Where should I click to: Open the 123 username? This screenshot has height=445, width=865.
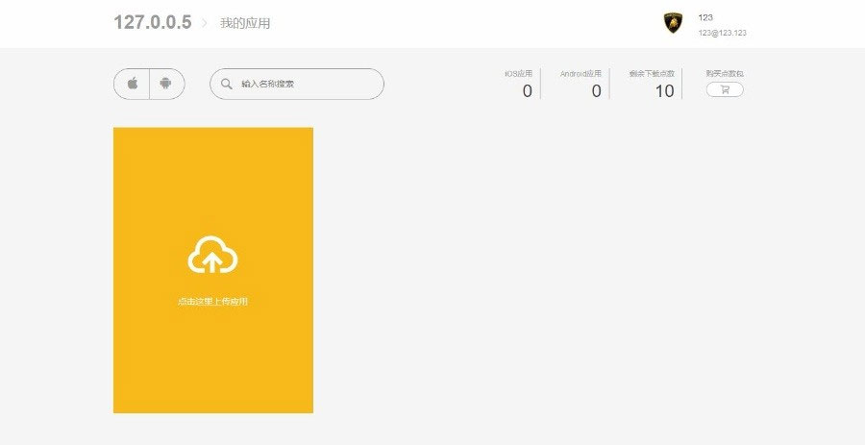(x=705, y=17)
